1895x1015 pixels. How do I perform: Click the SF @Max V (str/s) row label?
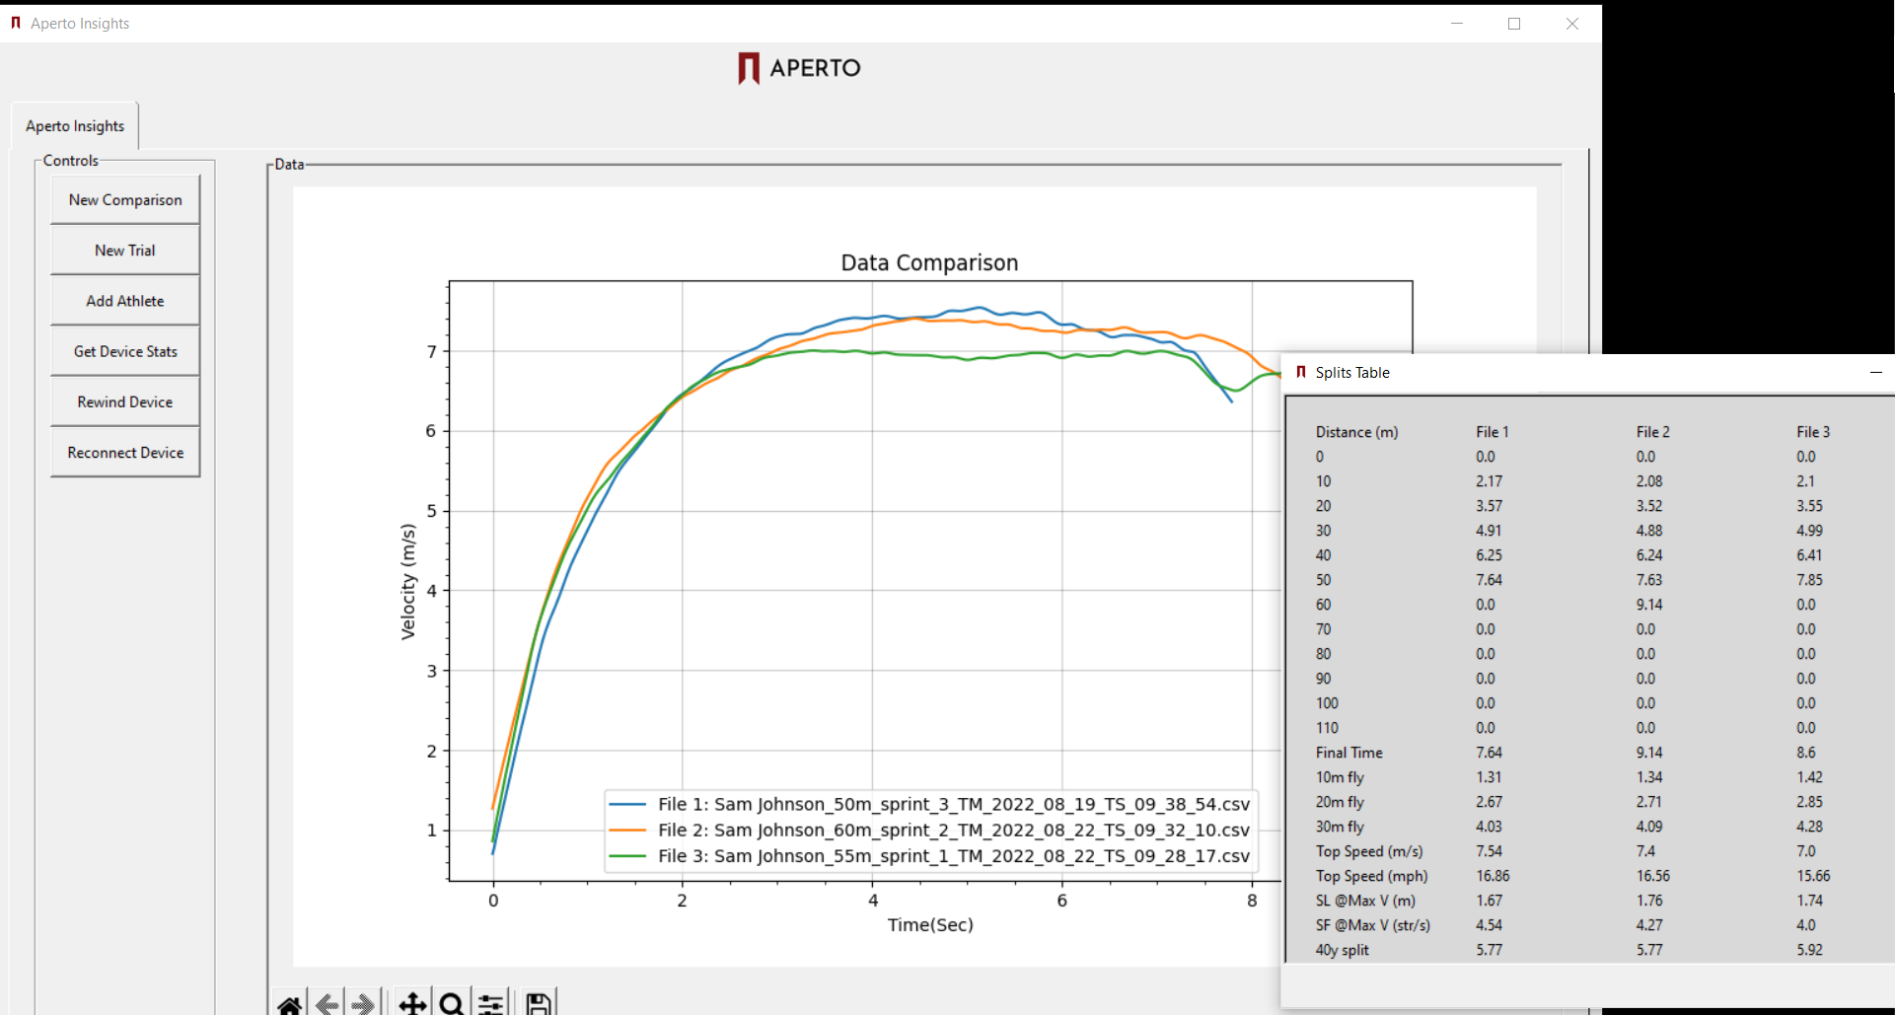coord(1372,925)
